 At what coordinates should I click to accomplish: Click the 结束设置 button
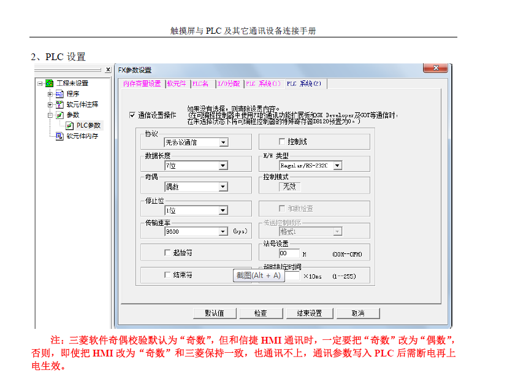pyautogui.click(x=310, y=313)
